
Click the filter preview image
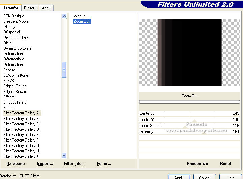click(x=189, y=52)
